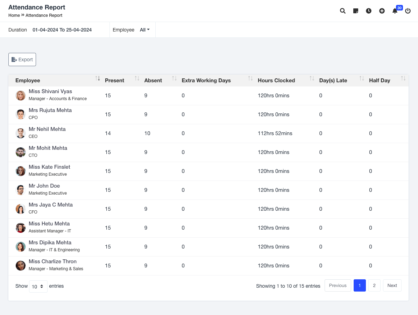Click the search magnifier icon
The width and height of the screenshot is (418, 315).
tap(343, 11)
